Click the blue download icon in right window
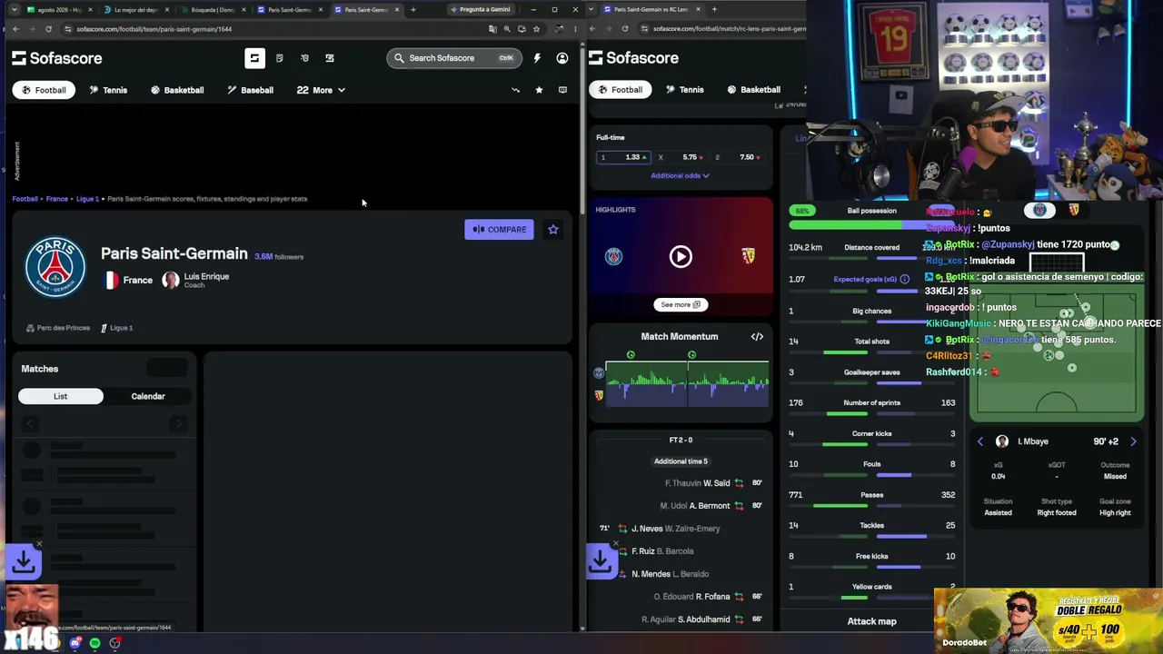The image size is (1163, 654). coord(601,561)
